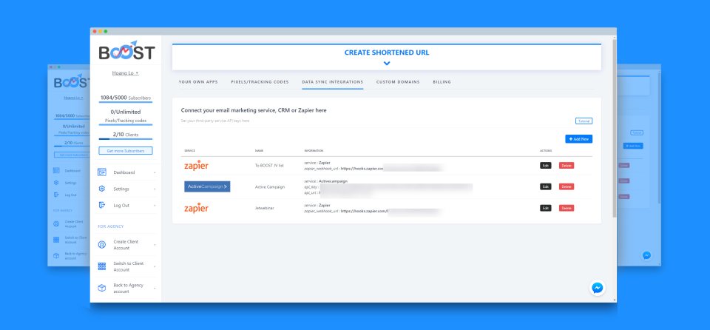Screen dimensions: 710x330
Task: Click the Zapier logo in the To BOOST JV list row
Action: point(196,166)
